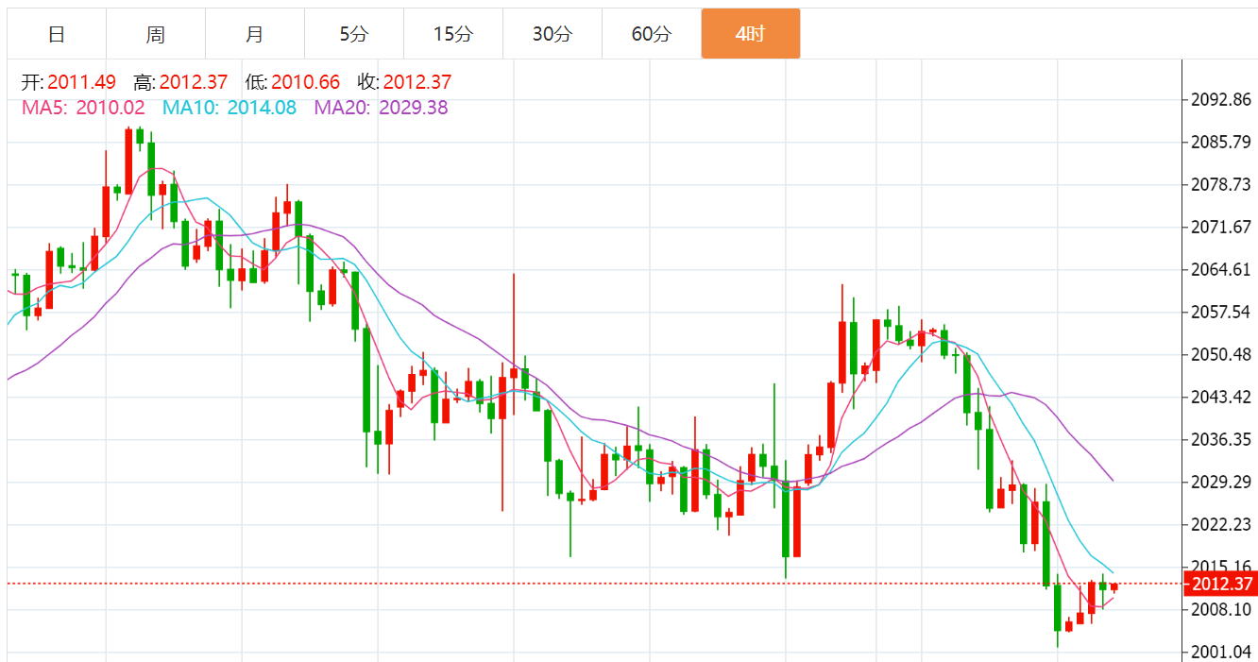Screen dimensions: 1258x662
Task: Click the red 2012.37 current price tag
Action: pos(1220,584)
